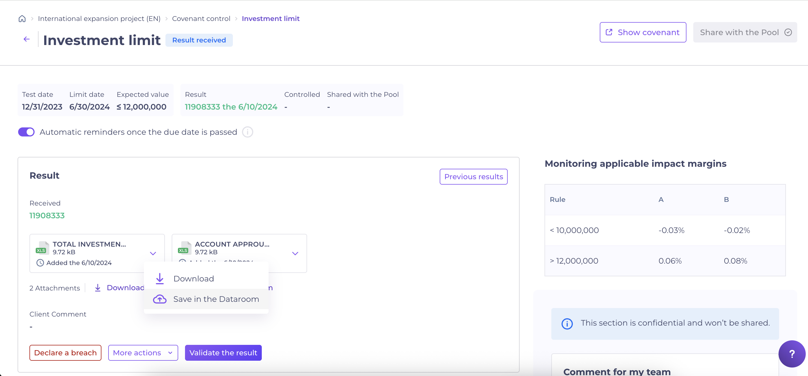Viewport: 808px width, 376px height.
Task: Click the cloud upload icon in popup menu
Action: 160,299
